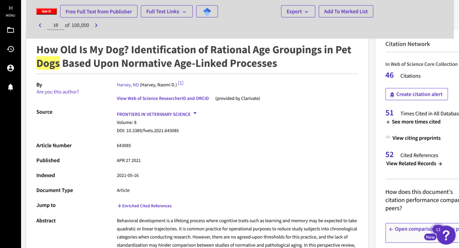Screen dimensions: 459x248
Task: Select the Volume: 8 text
Action: click(126, 123)
